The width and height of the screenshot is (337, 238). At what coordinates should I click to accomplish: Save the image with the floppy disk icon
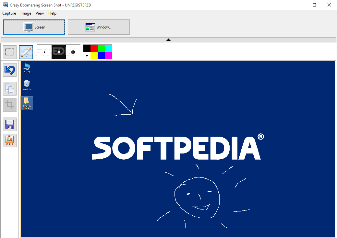[10, 124]
